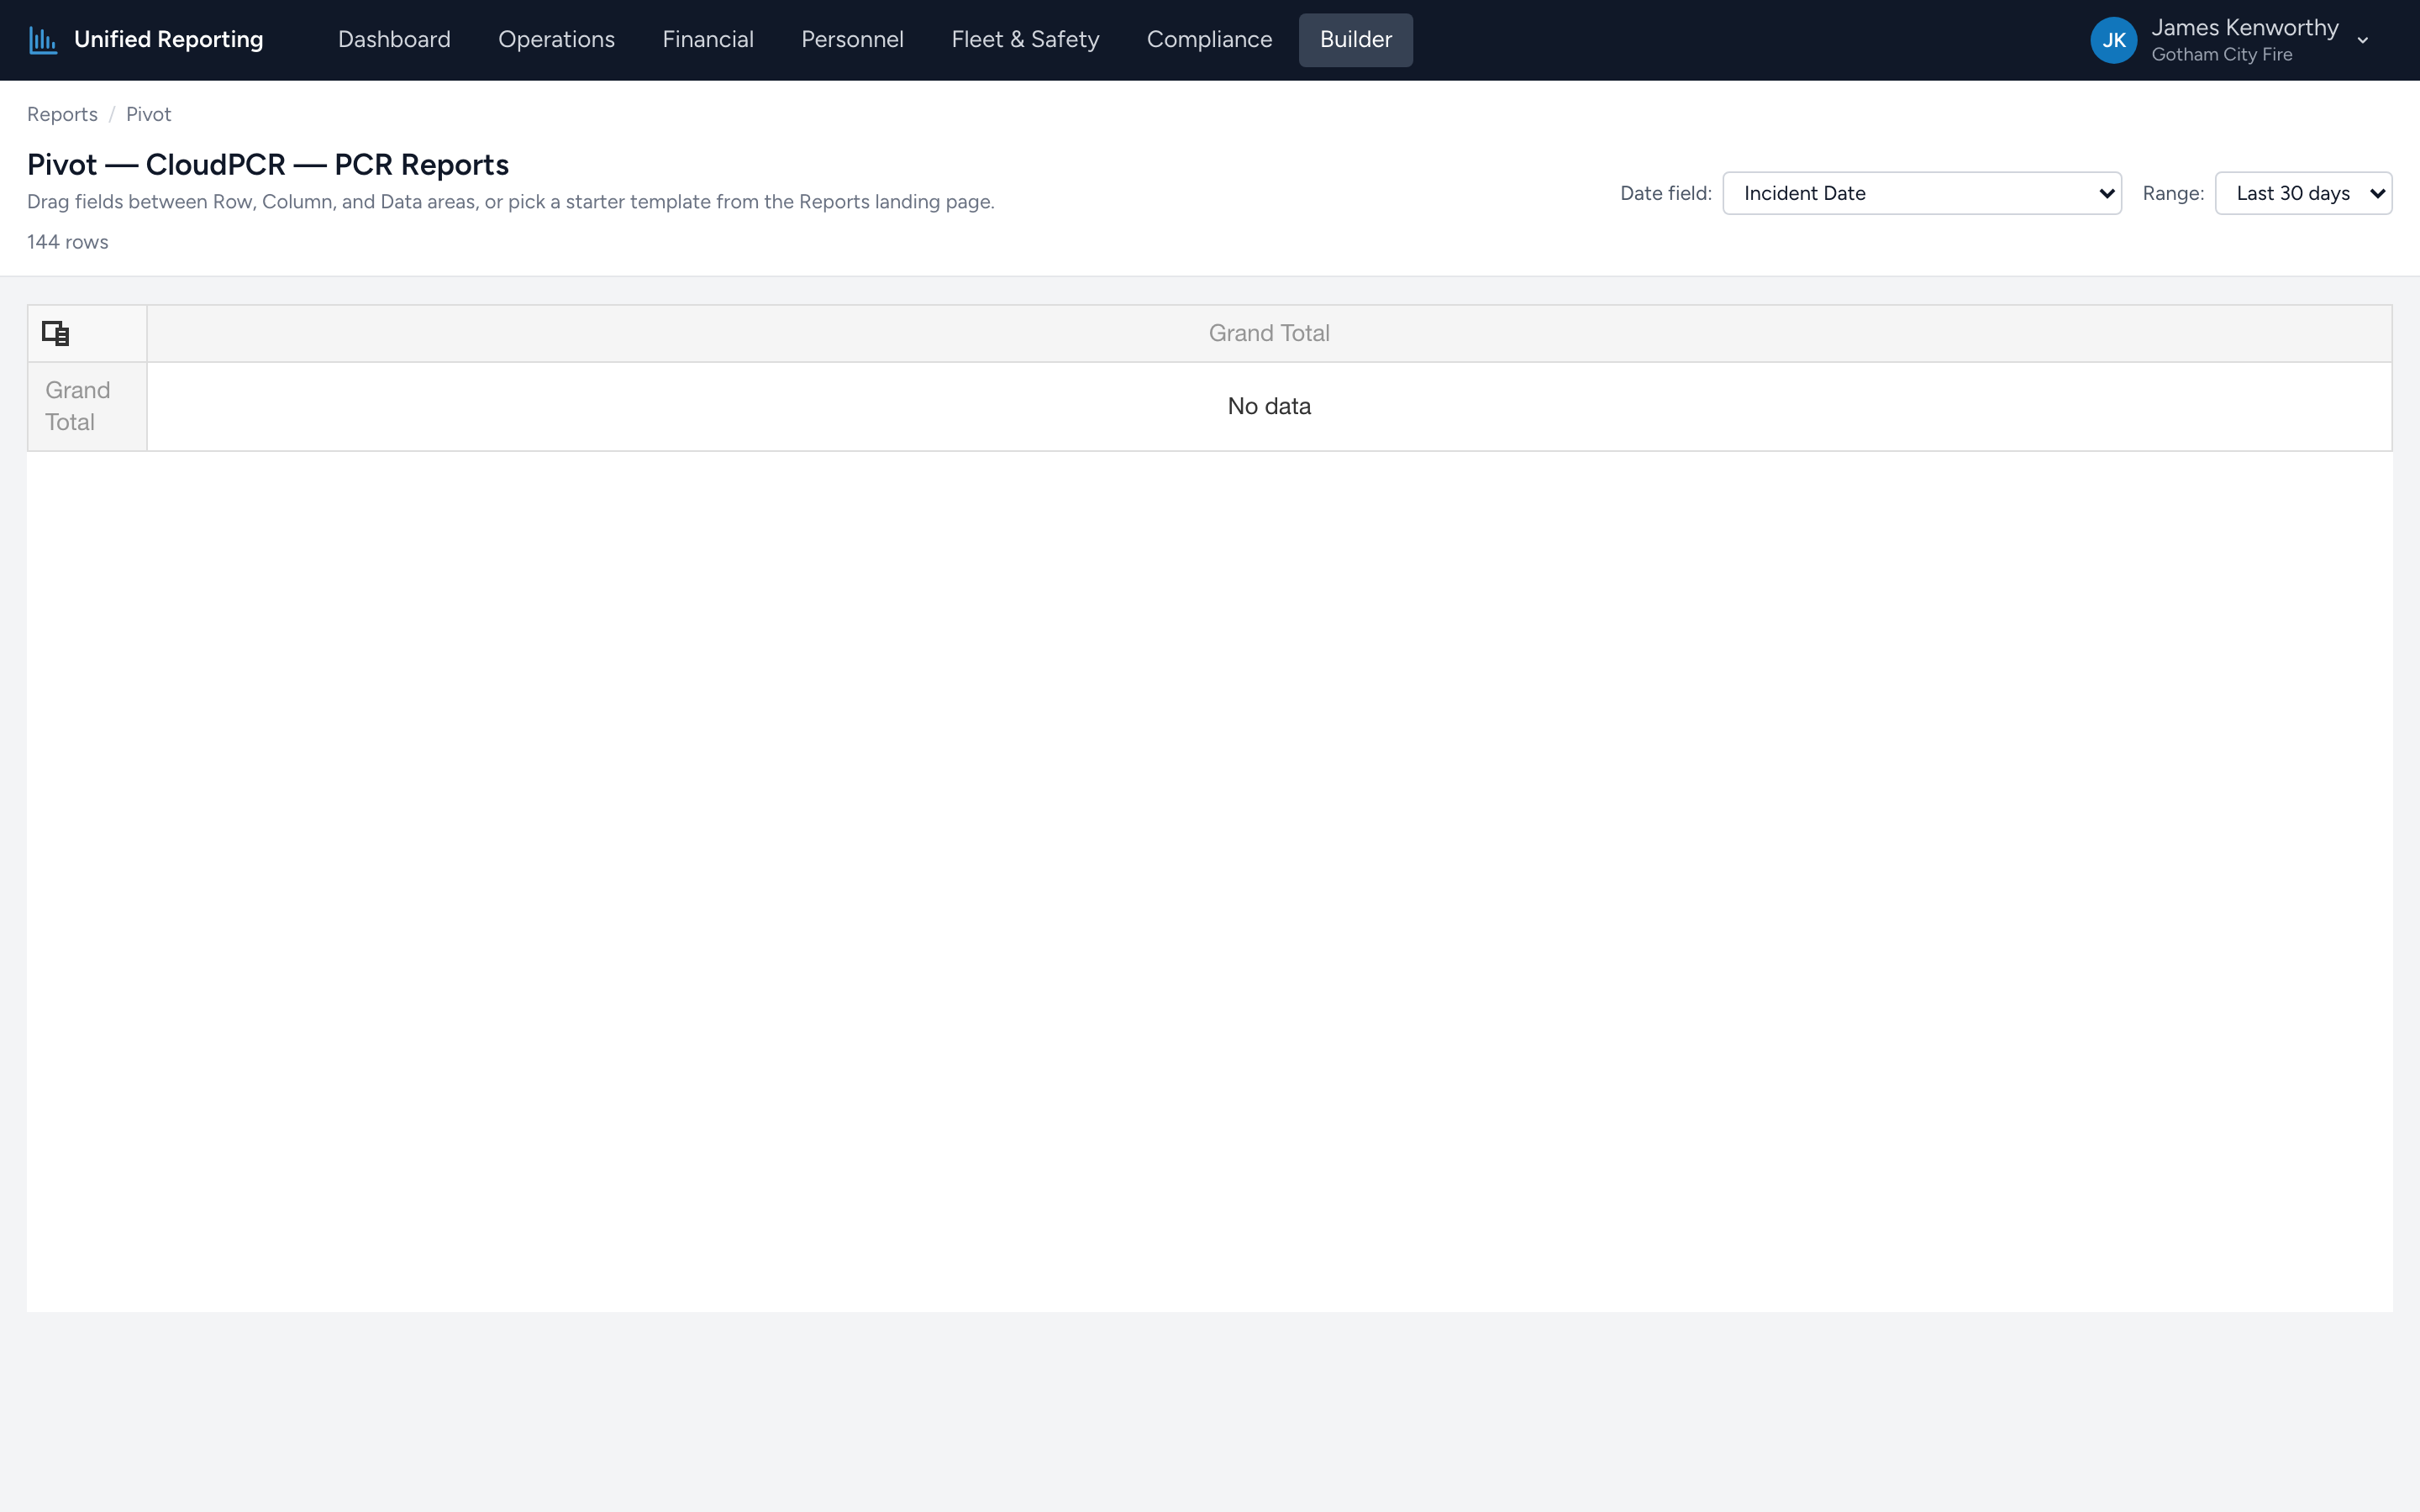The width and height of the screenshot is (2420, 1512).
Task: Click the Unified Reporting brand title
Action: coord(168,40)
